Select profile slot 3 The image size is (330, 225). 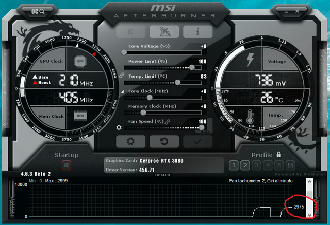(256, 165)
